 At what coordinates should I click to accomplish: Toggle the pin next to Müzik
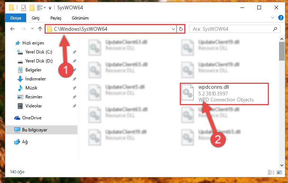coord(74,88)
